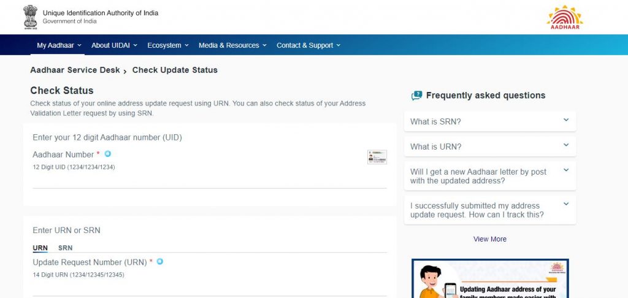
Task: Click '14 Digit URN (1234/12345/12345)' hint text
Action: [78, 275]
